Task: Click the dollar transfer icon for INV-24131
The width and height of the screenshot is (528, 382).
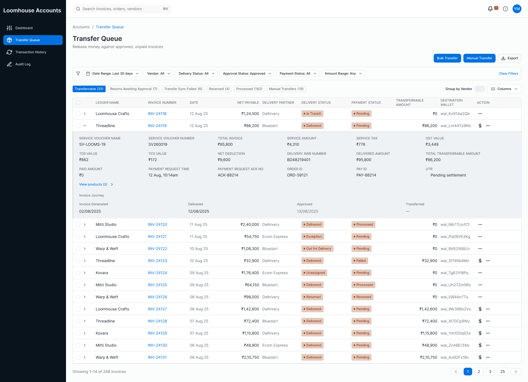Action: click(480, 357)
